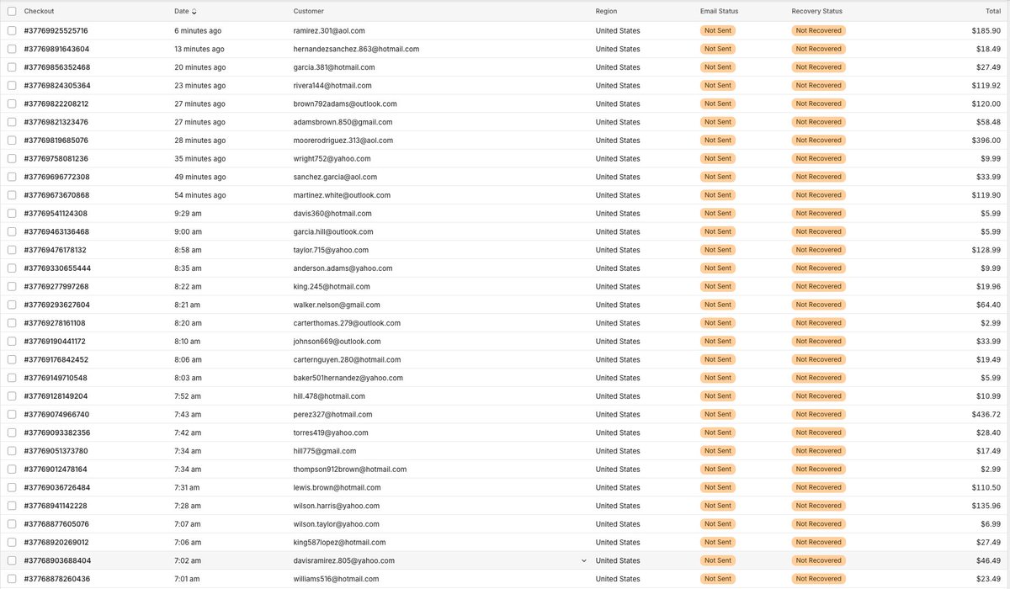
Task: Open checkout #37769824305364
Action: 57,85
